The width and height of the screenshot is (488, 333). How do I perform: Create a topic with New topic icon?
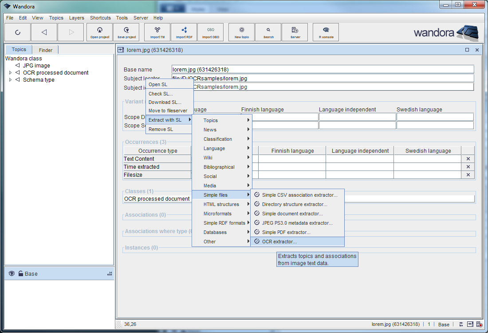[242, 32]
